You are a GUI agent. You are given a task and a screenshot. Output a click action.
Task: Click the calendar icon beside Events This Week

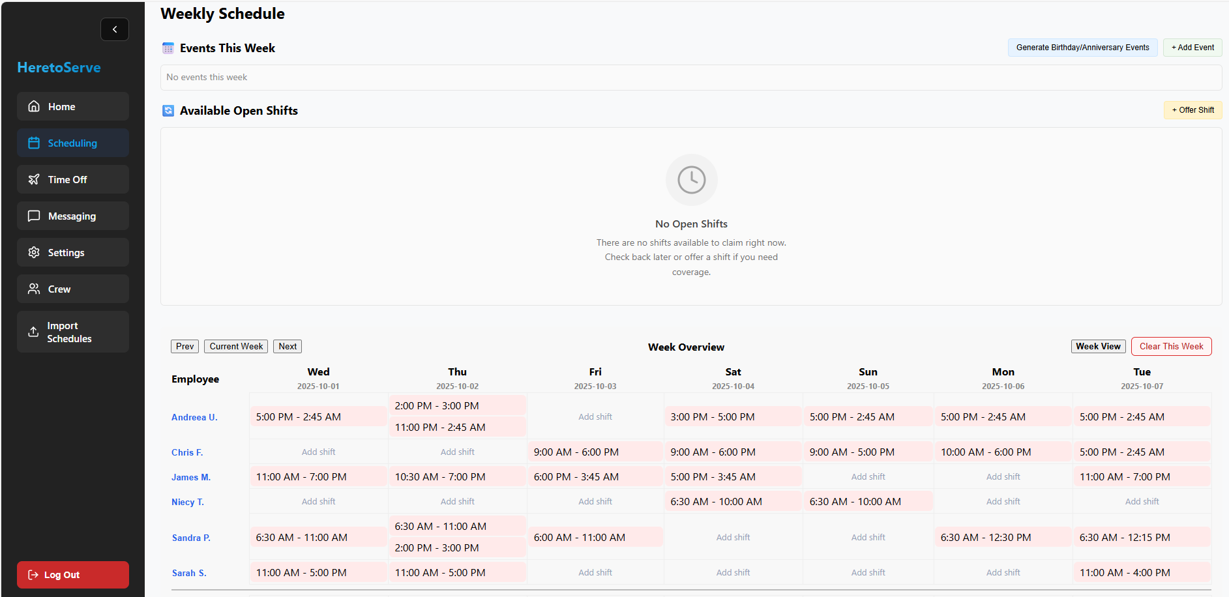coord(168,48)
